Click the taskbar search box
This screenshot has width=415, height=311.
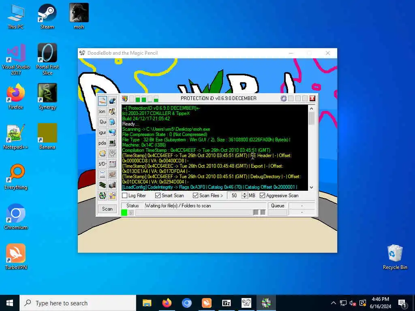pyautogui.click(x=78, y=303)
